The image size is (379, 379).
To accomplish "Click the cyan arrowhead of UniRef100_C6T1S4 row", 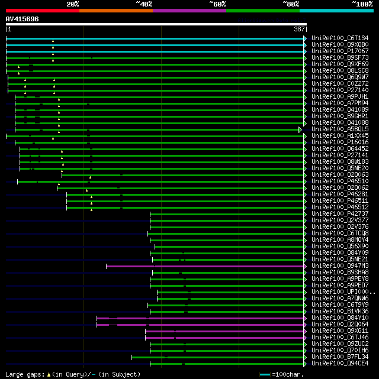I will point(305,38).
